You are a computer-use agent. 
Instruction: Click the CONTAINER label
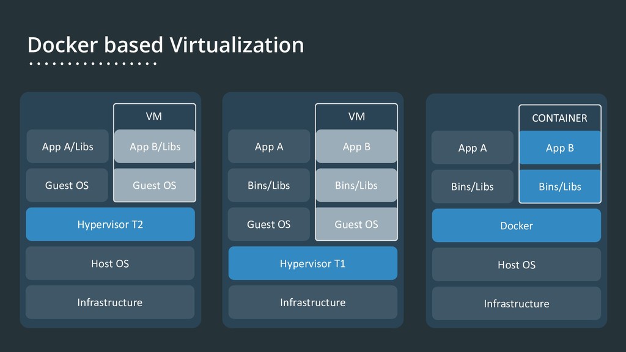[560, 118]
